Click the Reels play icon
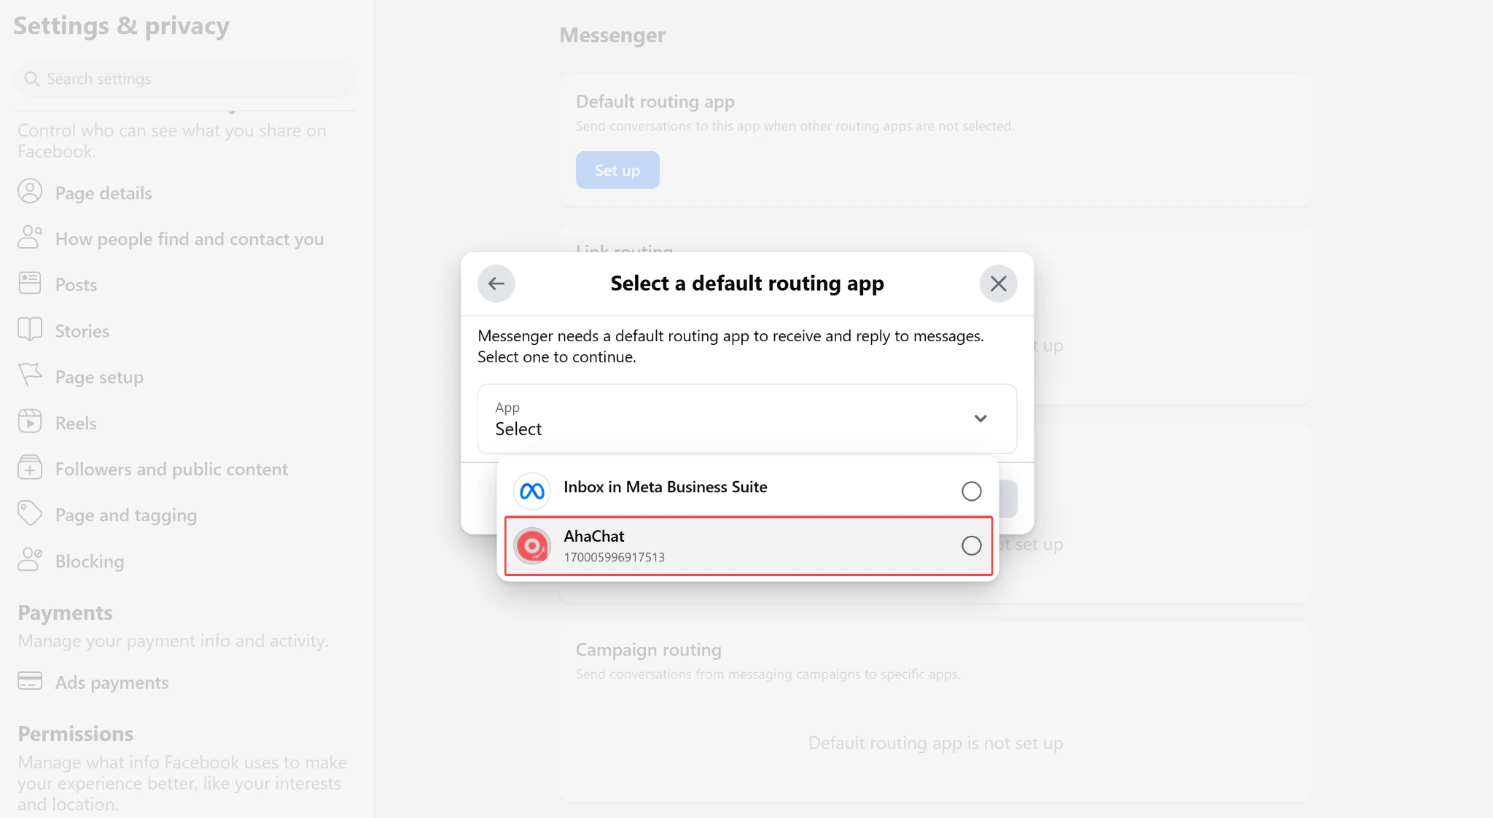1493x818 pixels. tap(30, 421)
